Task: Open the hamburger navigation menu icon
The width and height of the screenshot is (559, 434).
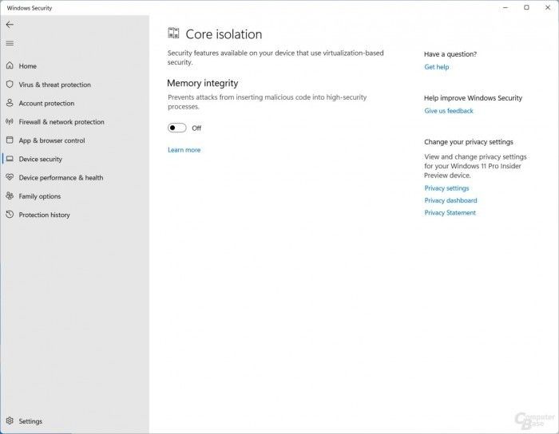Action: [x=10, y=43]
